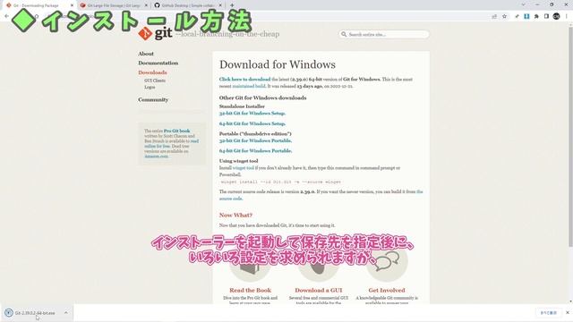The height and width of the screenshot is (322, 573).
Task: Close the downloads bar
Action: (x=568, y=313)
